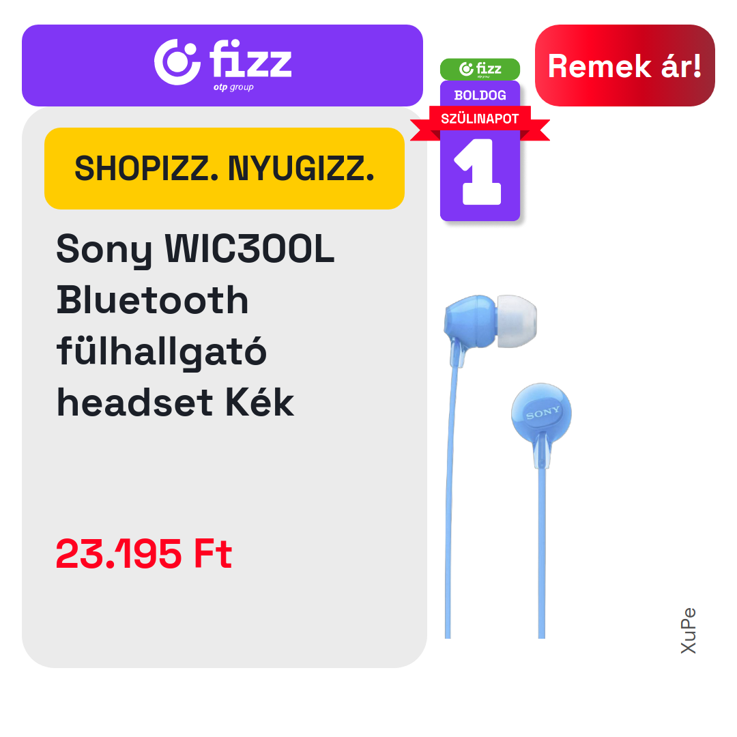Click the 23.195 Ft price

pos(144,553)
